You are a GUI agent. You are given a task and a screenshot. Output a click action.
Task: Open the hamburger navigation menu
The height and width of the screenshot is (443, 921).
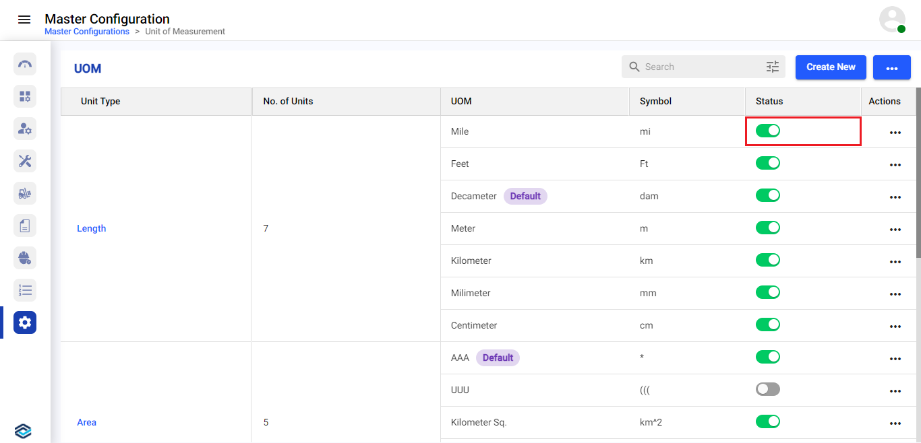24,20
